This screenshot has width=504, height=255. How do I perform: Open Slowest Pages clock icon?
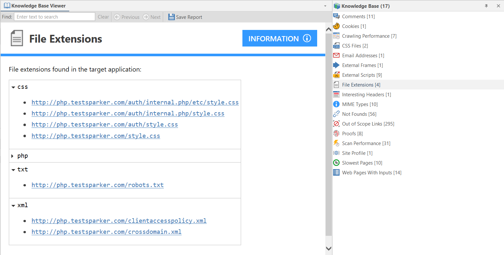click(336, 162)
